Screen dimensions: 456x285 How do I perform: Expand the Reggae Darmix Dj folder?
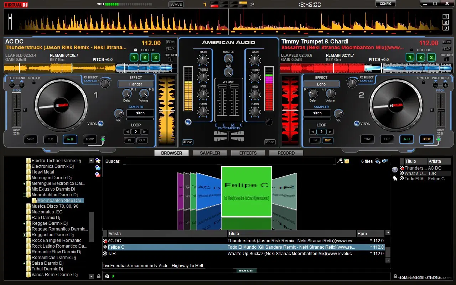pyautogui.click(x=25, y=223)
